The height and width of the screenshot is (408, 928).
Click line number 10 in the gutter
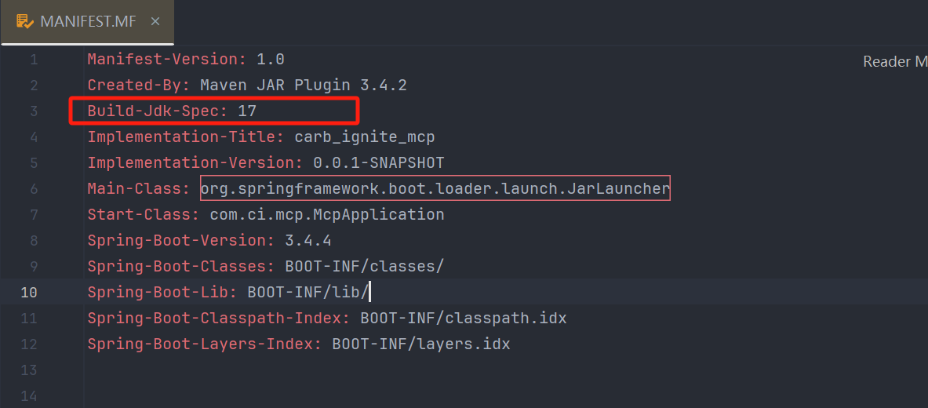tap(29, 293)
